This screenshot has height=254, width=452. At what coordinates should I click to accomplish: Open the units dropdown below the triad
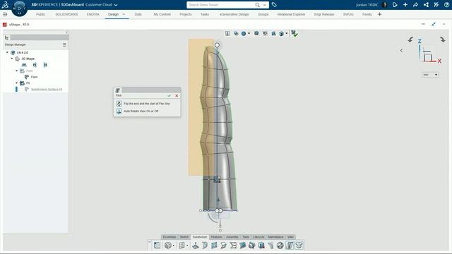(430, 75)
